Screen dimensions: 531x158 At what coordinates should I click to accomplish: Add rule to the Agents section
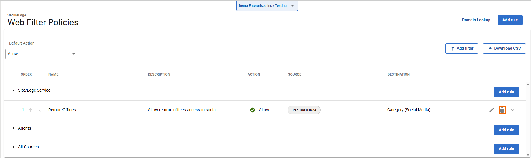coord(506,130)
